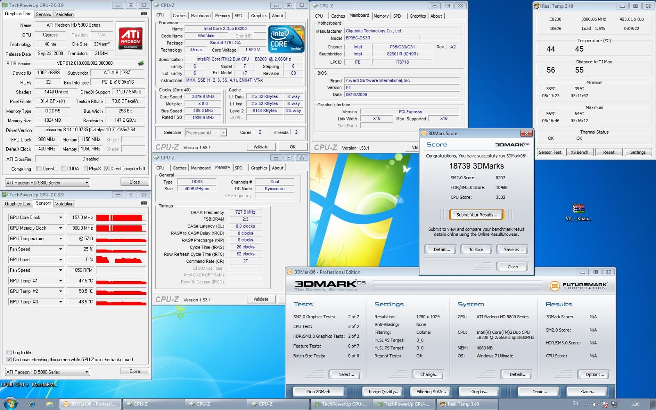Open the GPU Temperature sensor dropdown
Image resolution: width=656 pixels, height=410 pixels.
coord(61,239)
